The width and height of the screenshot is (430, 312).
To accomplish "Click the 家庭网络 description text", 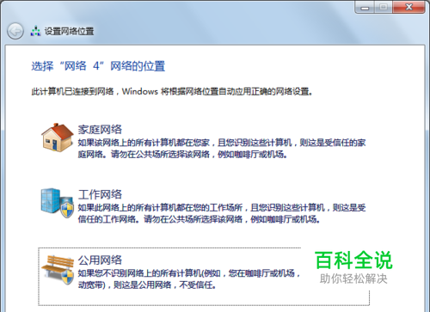I will click(222, 149).
